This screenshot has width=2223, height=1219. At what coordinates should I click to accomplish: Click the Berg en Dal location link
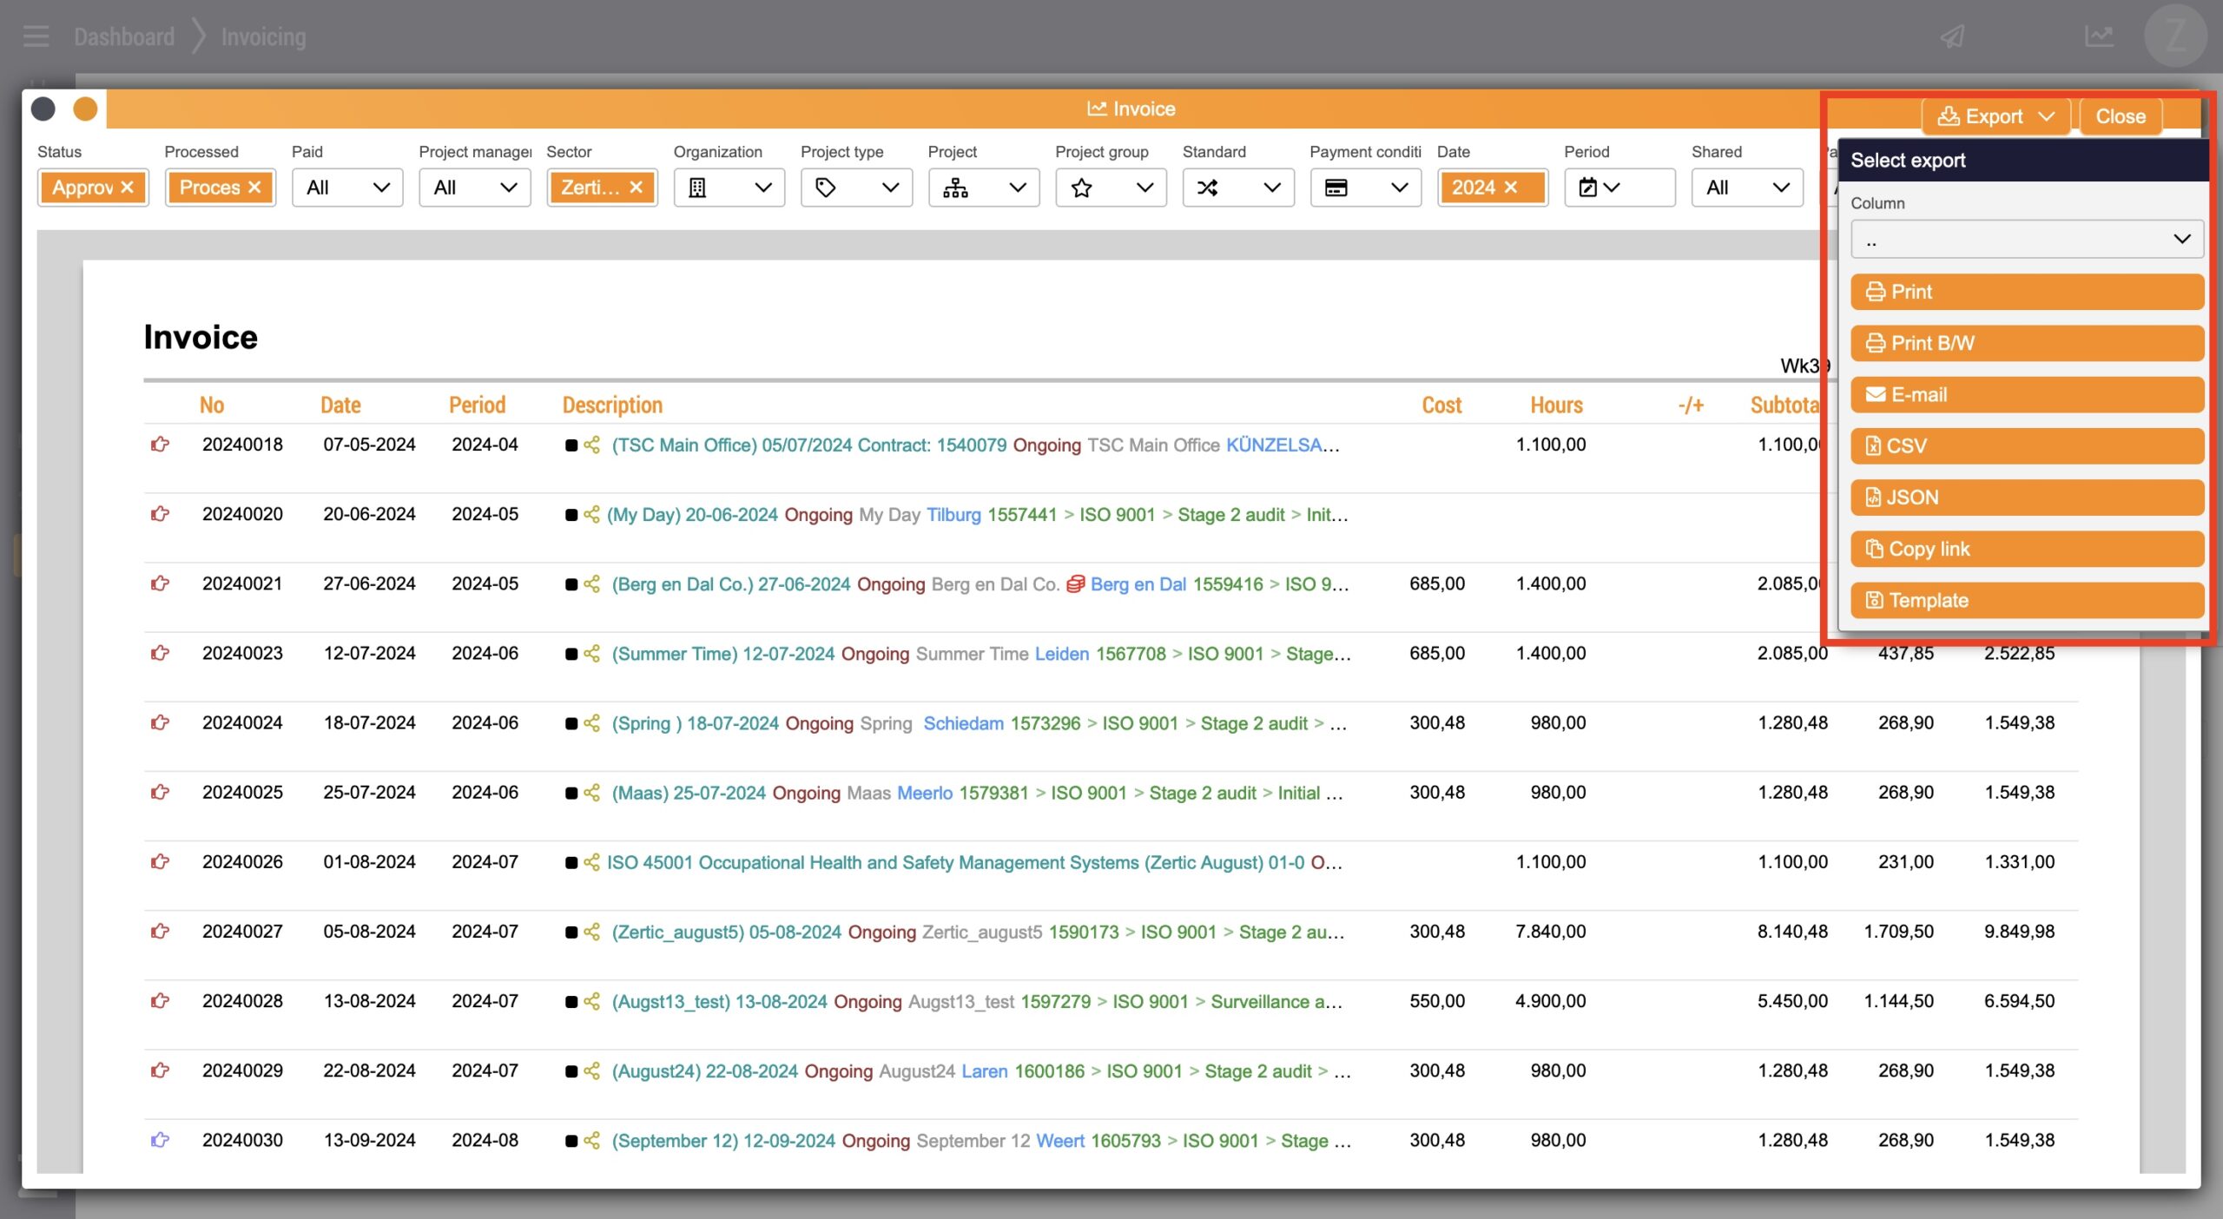tap(1138, 584)
